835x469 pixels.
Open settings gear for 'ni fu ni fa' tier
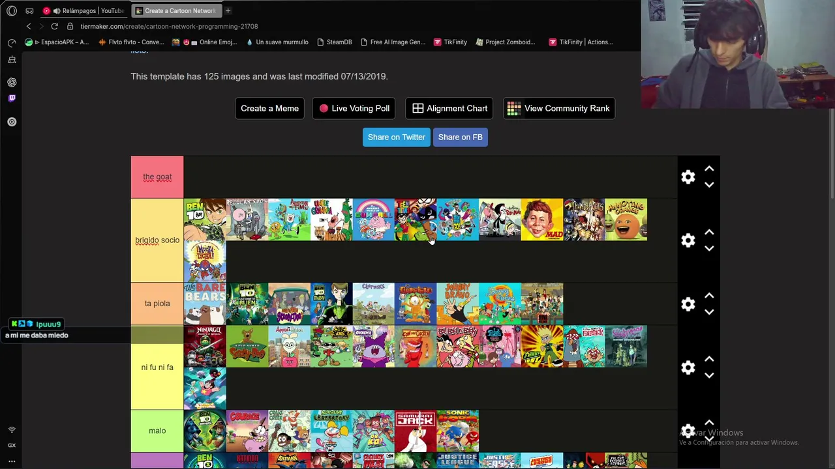tap(688, 367)
